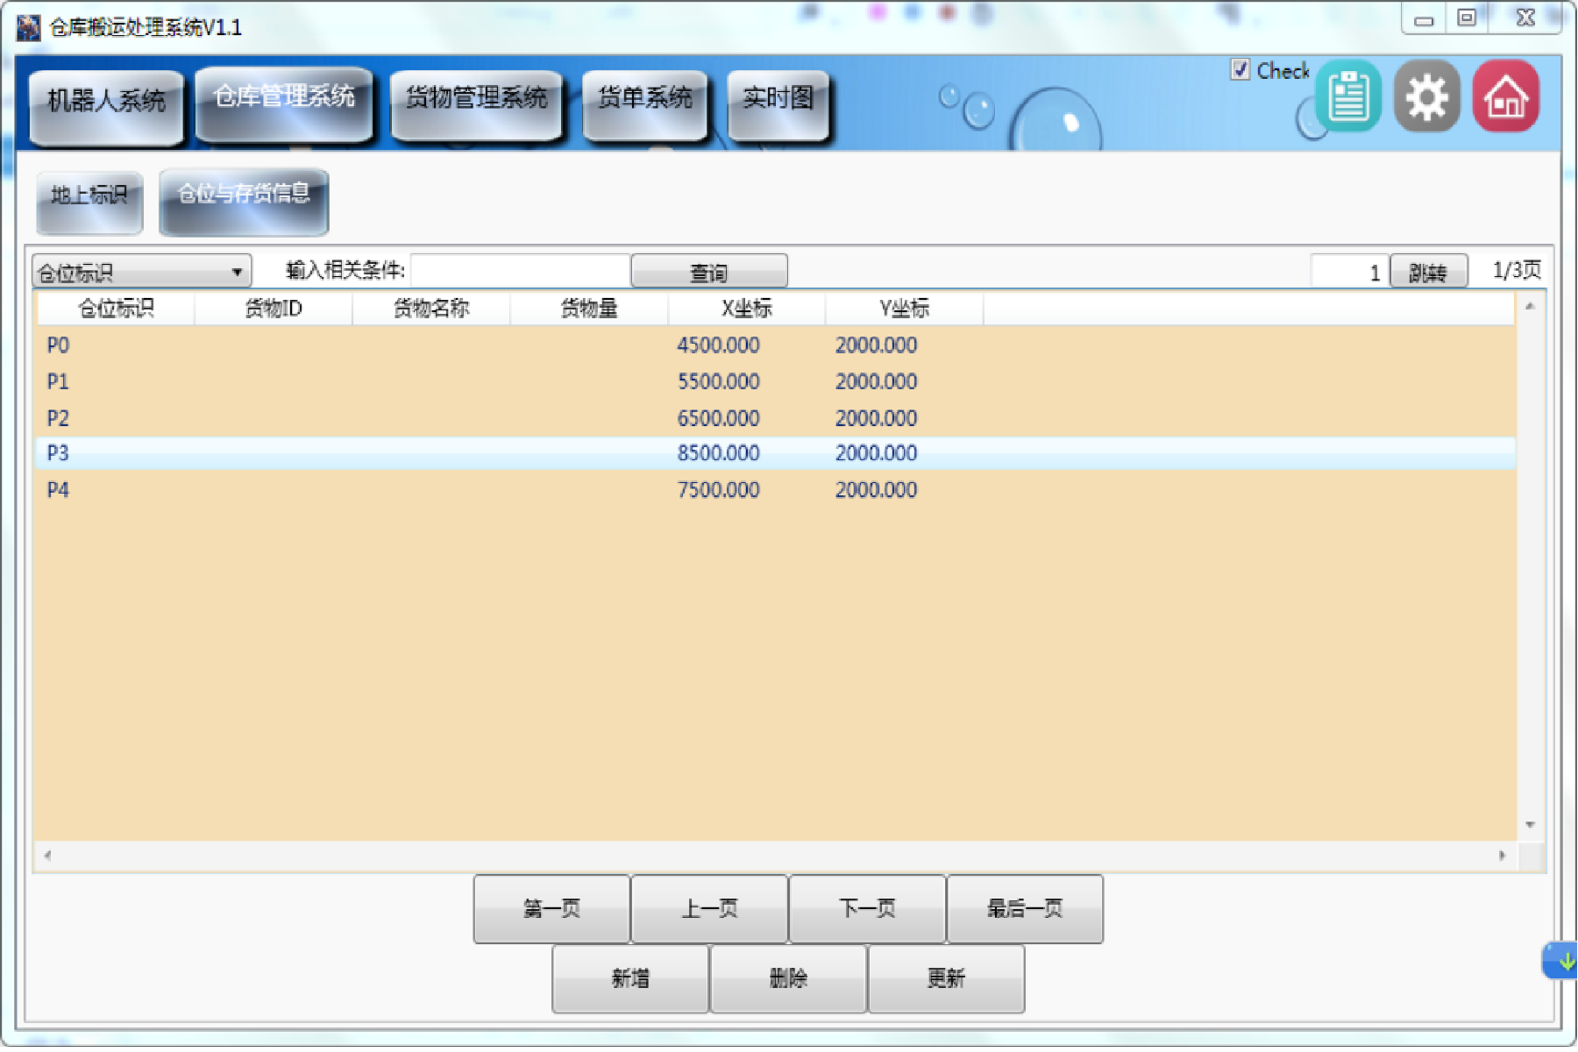The height and width of the screenshot is (1052, 1578).
Task: Go to the red home icon
Action: point(1506,96)
